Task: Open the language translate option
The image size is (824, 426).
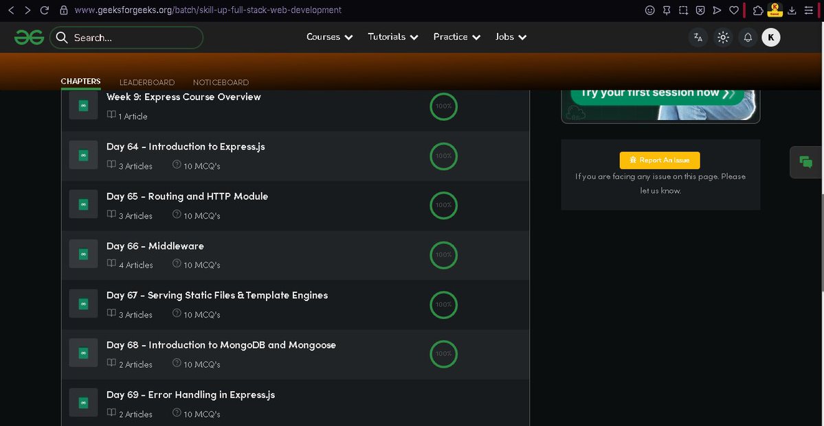Action: pyautogui.click(x=698, y=37)
